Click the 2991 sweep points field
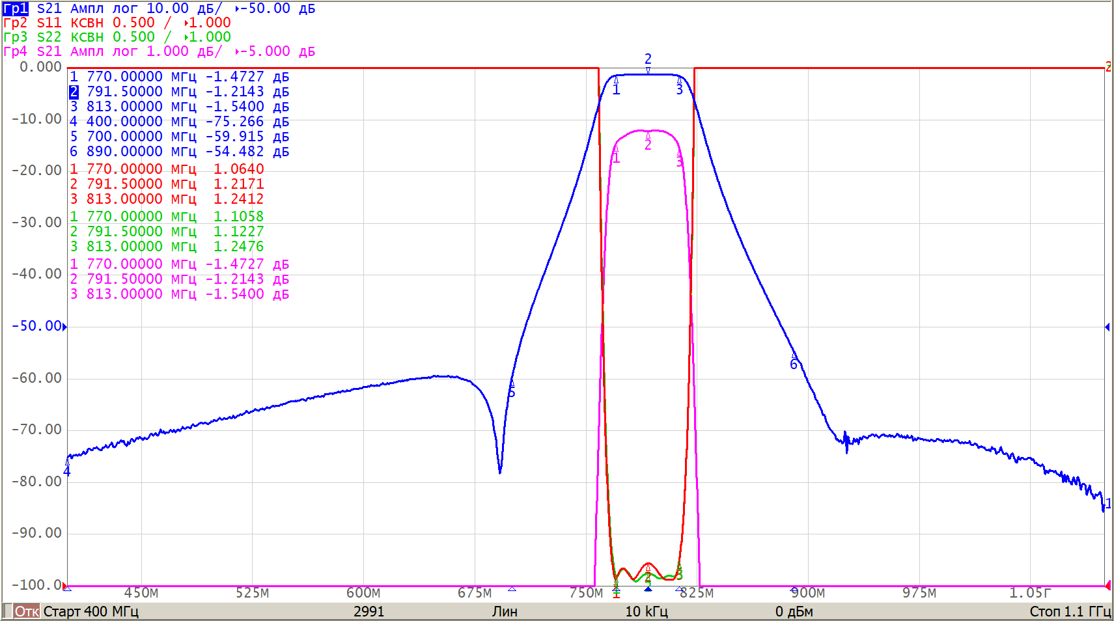Viewport: 1114px width, 621px height. 369,612
